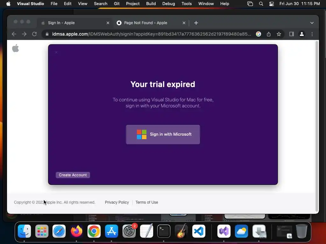
Task: Open Launchpad from the Dock
Action: coord(42,231)
